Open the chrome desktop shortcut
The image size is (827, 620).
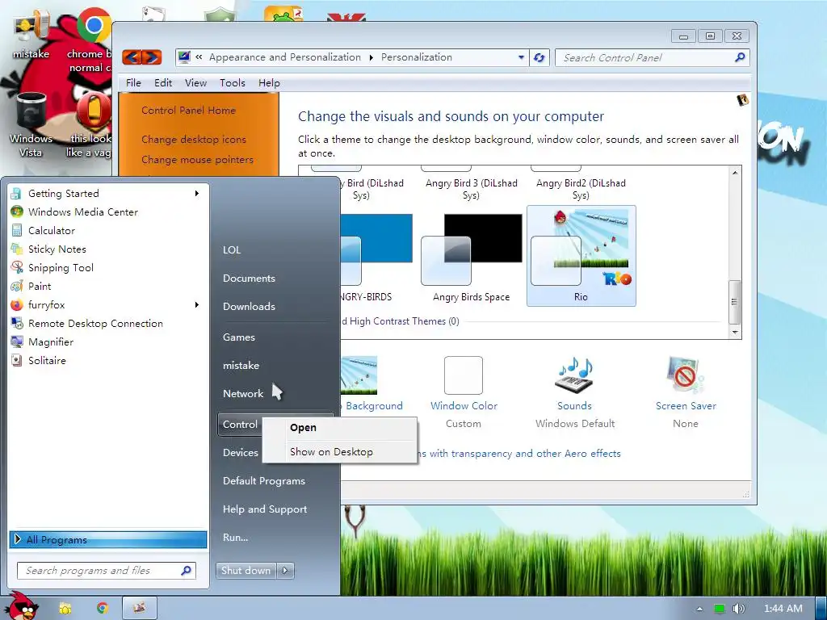(x=90, y=40)
